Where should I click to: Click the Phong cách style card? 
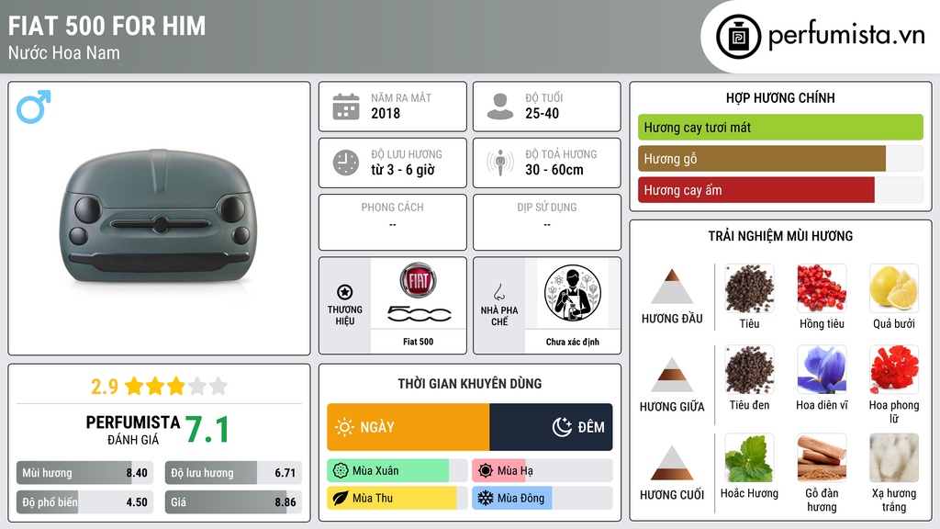[x=393, y=222]
